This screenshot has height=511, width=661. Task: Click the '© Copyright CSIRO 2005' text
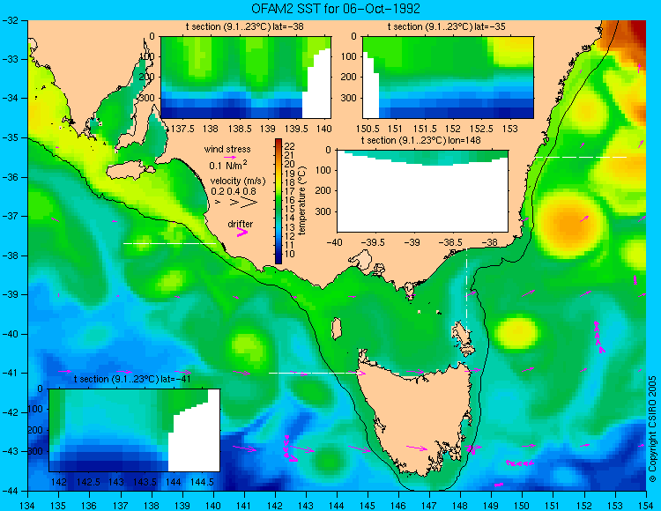pyautogui.click(x=652, y=429)
